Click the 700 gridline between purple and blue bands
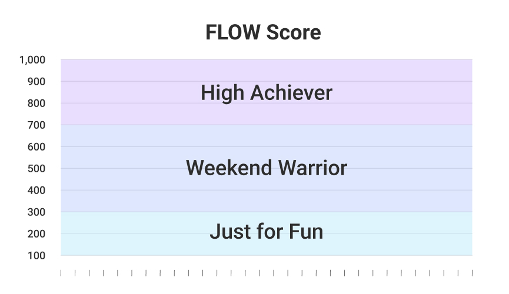The image size is (509, 294). click(267, 125)
